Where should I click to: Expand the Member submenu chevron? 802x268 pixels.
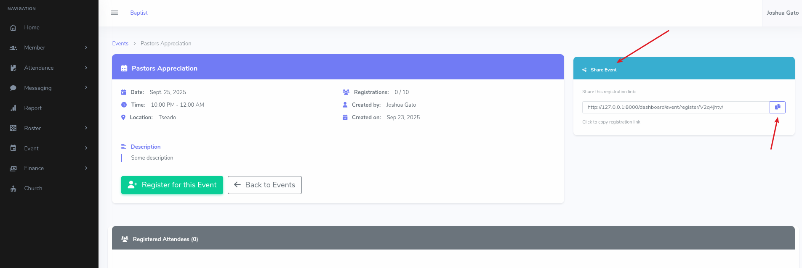point(86,47)
